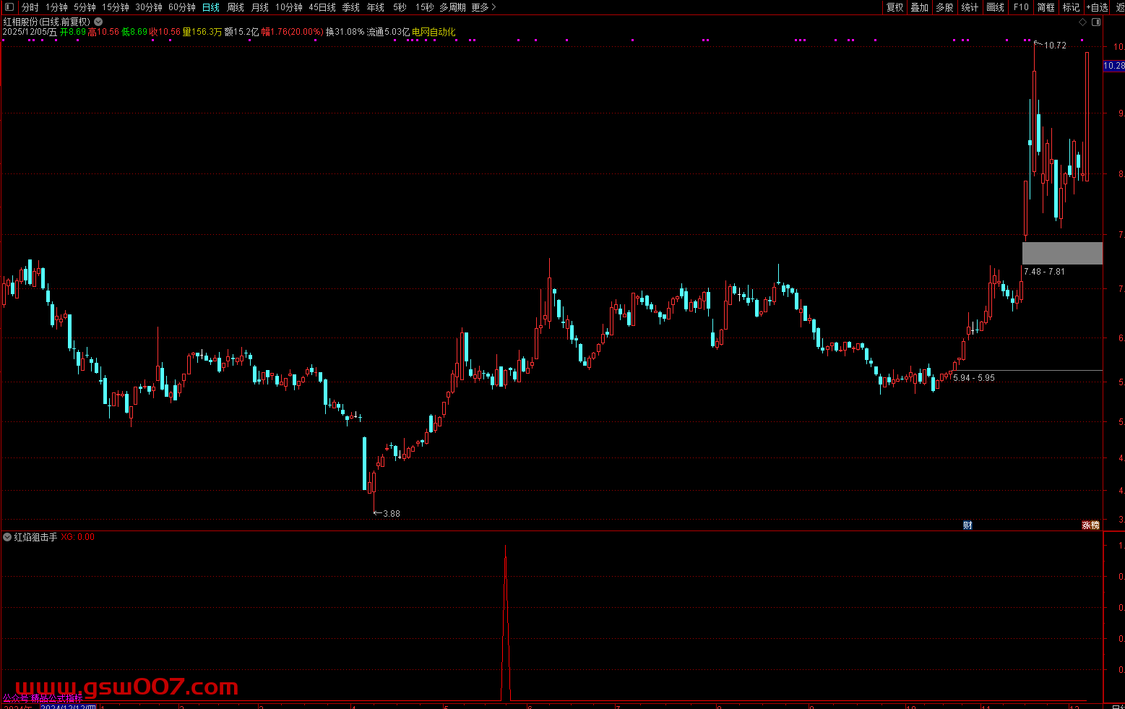Click the 财 financial badge icon
The width and height of the screenshot is (1125, 709).
coord(967,525)
